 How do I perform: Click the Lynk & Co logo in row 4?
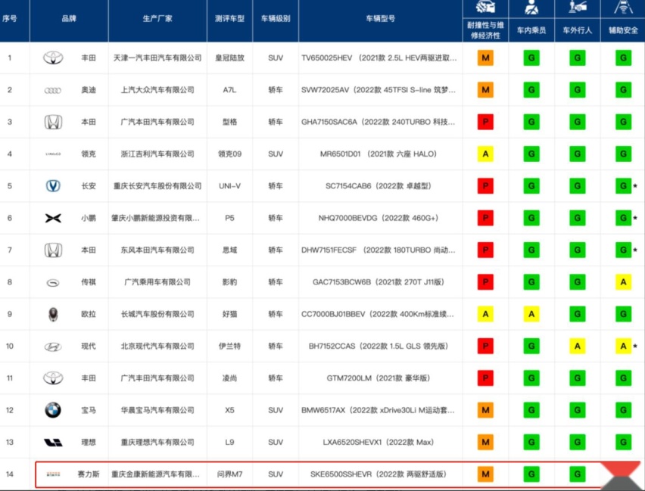(x=53, y=154)
